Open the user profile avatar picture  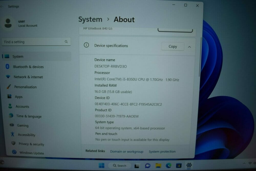click(x=8, y=23)
